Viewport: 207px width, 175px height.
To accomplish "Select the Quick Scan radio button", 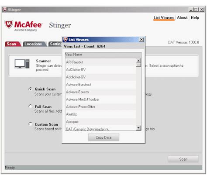I will click(x=30, y=89).
